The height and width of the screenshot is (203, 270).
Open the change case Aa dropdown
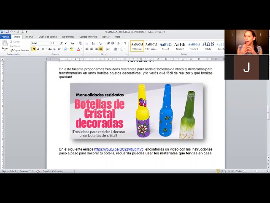click(73, 43)
